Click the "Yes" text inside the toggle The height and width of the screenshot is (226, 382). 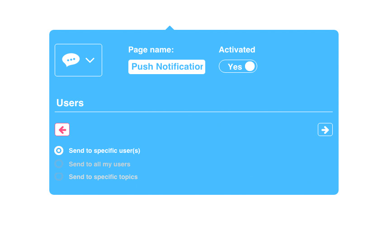[x=235, y=67]
